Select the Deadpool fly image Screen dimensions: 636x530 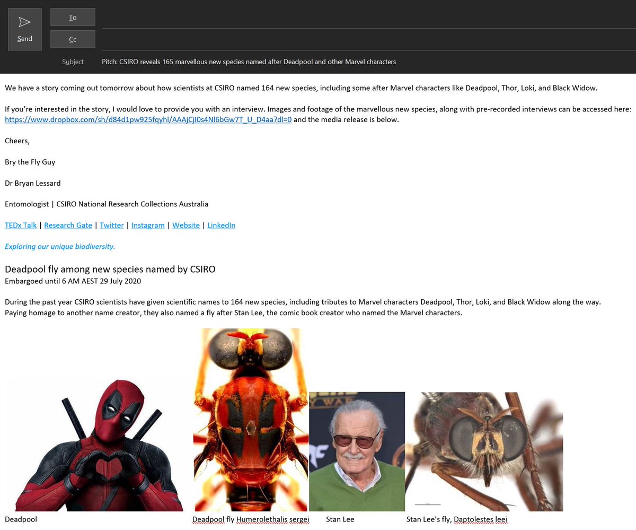point(251,420)
